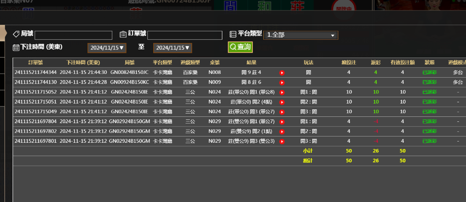The image size is (466, 202).
Task: Play replay for order 241115211697801
Action: [x=282, y=141]
